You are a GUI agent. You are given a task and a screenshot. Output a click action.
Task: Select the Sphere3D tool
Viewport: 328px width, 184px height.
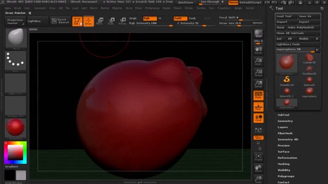point(309,81)
